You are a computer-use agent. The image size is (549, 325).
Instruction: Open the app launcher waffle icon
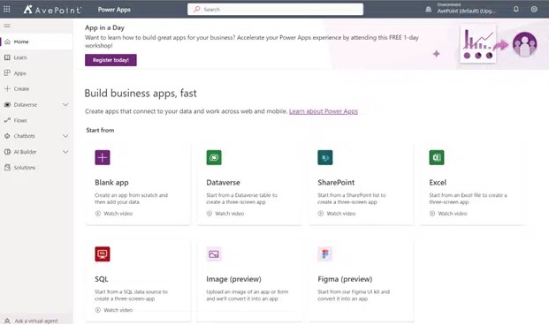7,10
